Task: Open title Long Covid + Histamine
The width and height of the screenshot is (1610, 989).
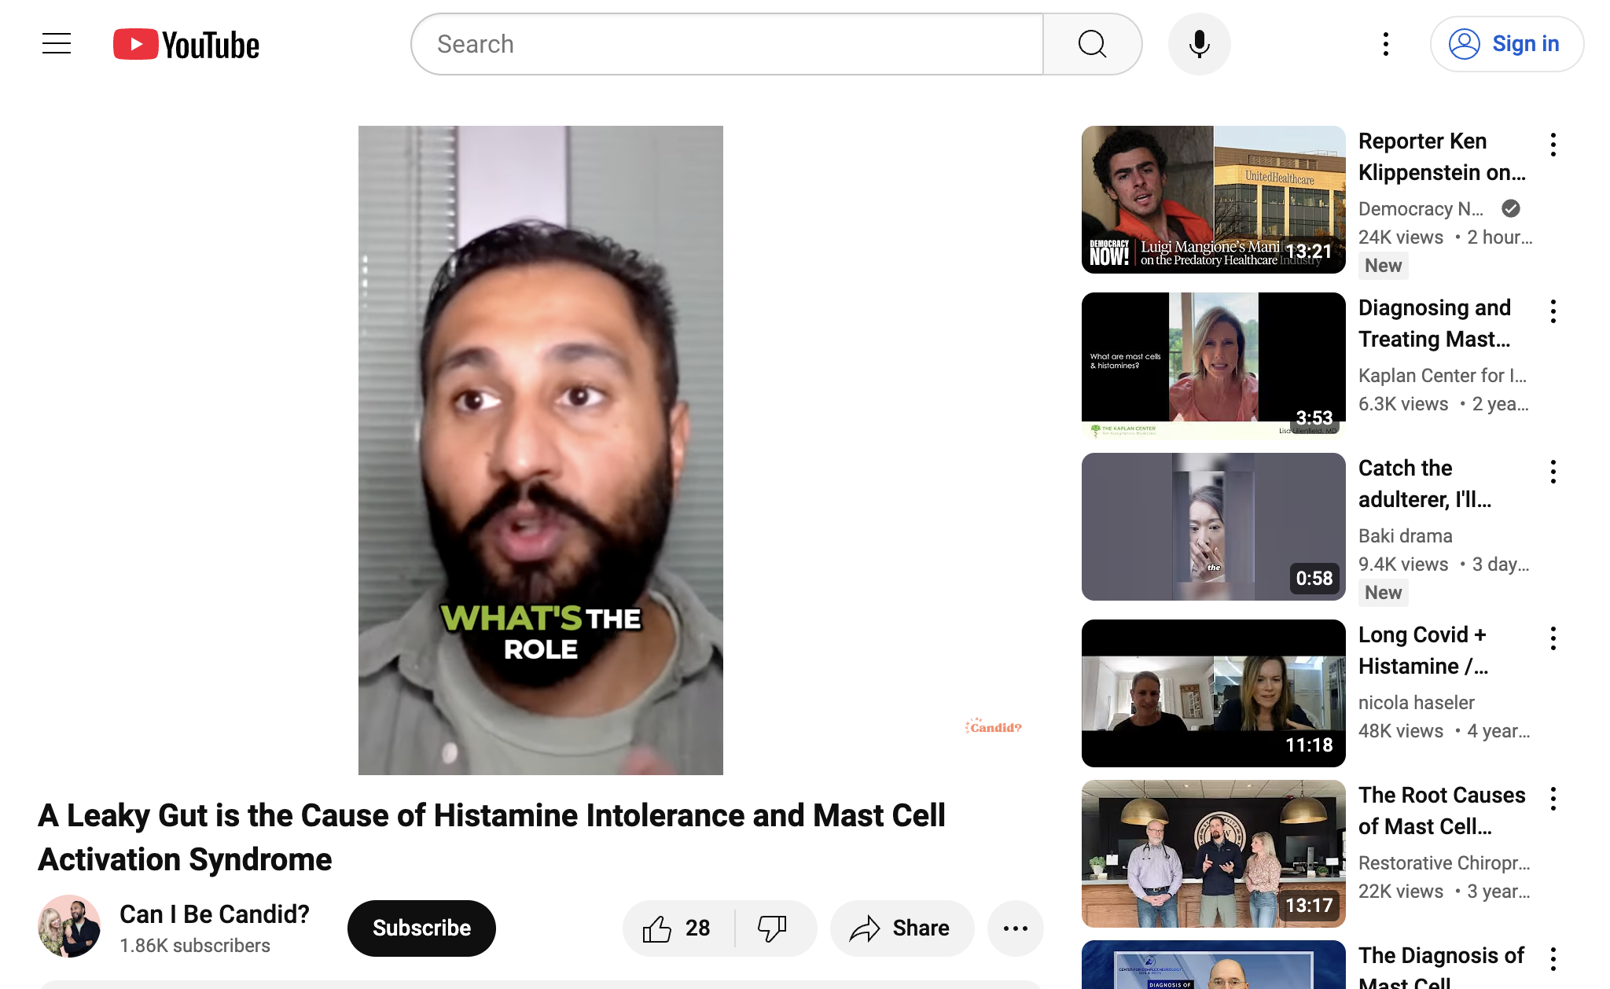Action: [1423, 650]
